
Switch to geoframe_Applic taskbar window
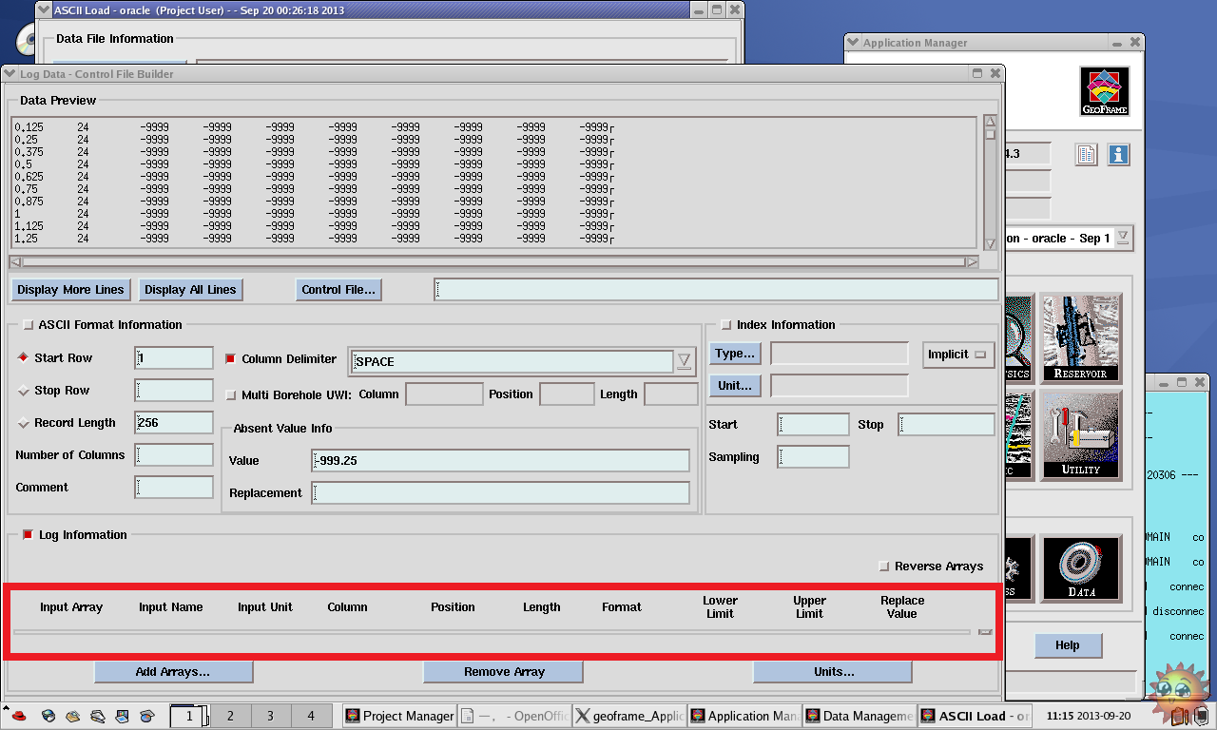[629, 716]
